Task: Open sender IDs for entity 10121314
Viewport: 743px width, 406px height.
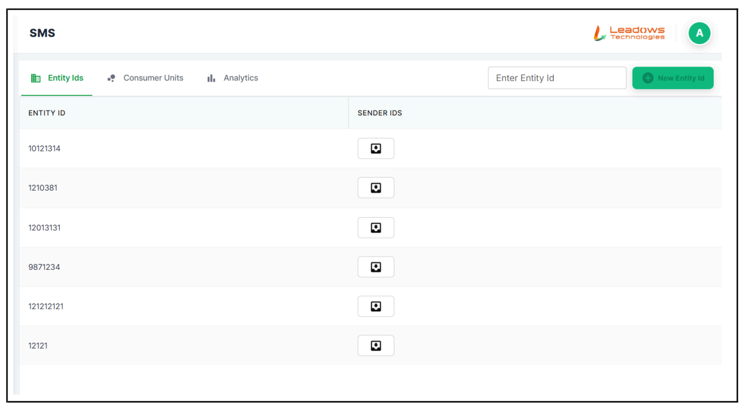Action: point(376,149)
